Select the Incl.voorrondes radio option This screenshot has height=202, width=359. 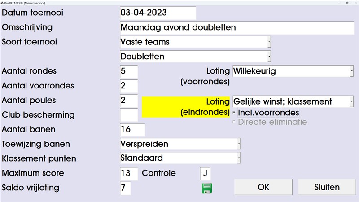point(234,112)
